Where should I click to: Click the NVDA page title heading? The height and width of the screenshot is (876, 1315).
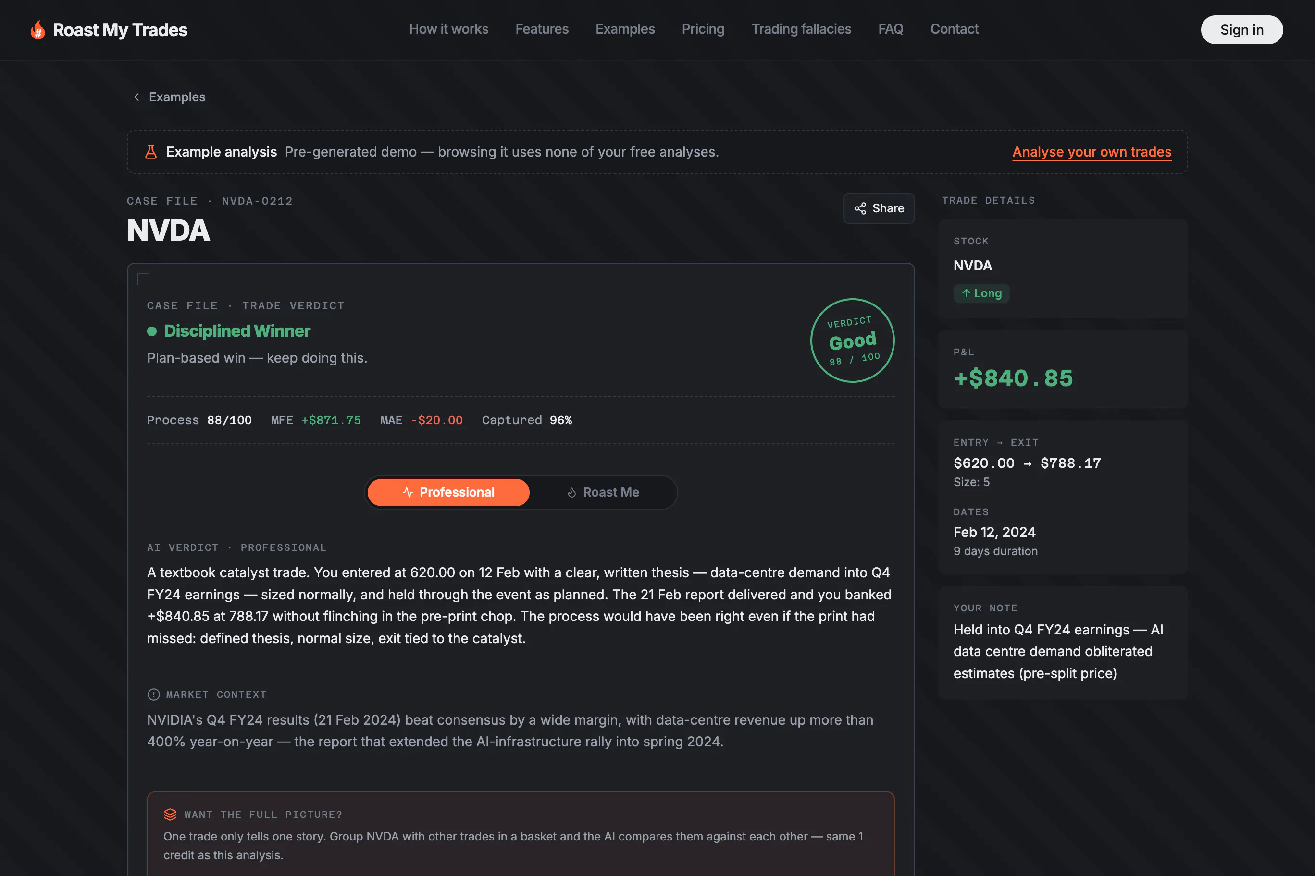(168, 230)
